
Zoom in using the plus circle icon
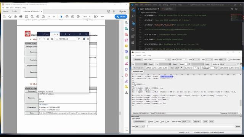coord(78,17)
